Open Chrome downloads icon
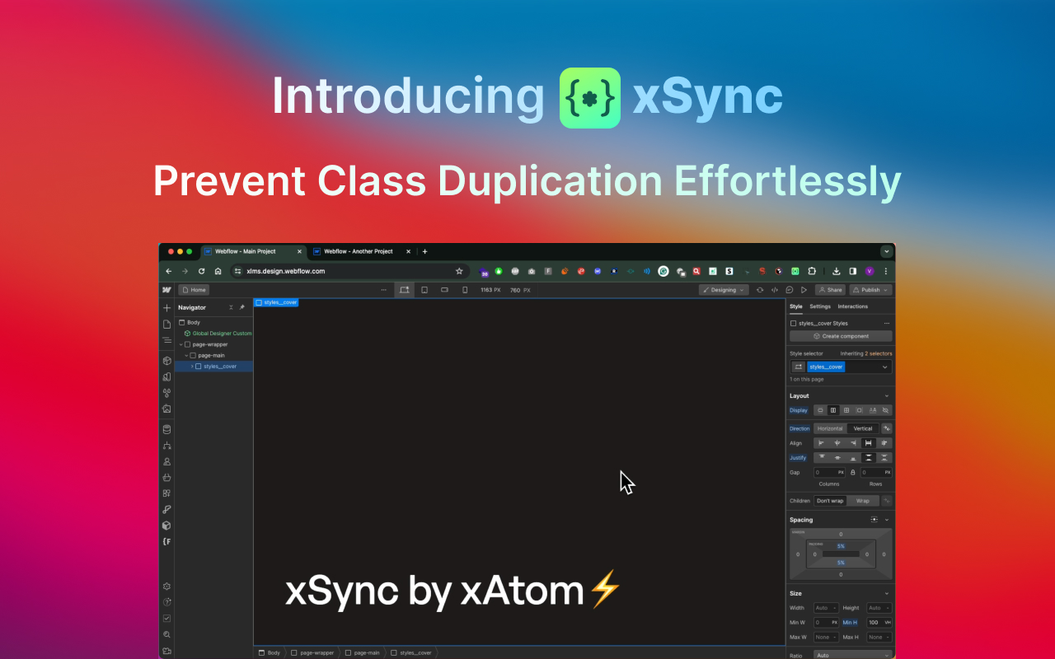 [x=836, y=271]
